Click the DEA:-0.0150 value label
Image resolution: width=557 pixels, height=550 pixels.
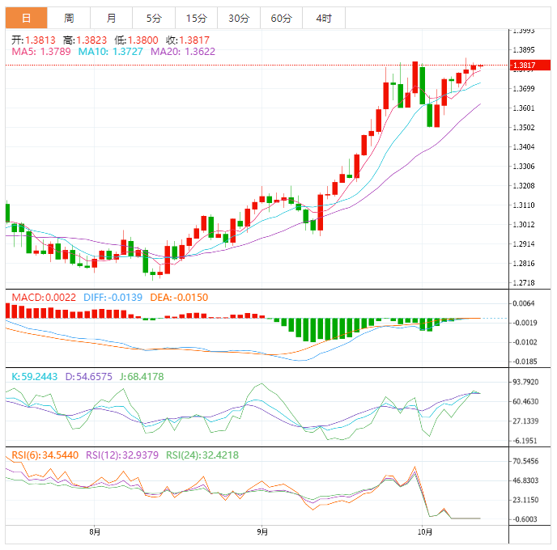click(179, 298)
